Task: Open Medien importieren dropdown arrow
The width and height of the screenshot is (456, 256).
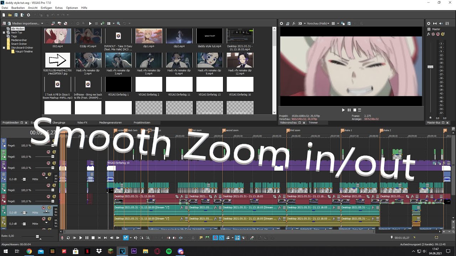Action: [x=42, y=23]
